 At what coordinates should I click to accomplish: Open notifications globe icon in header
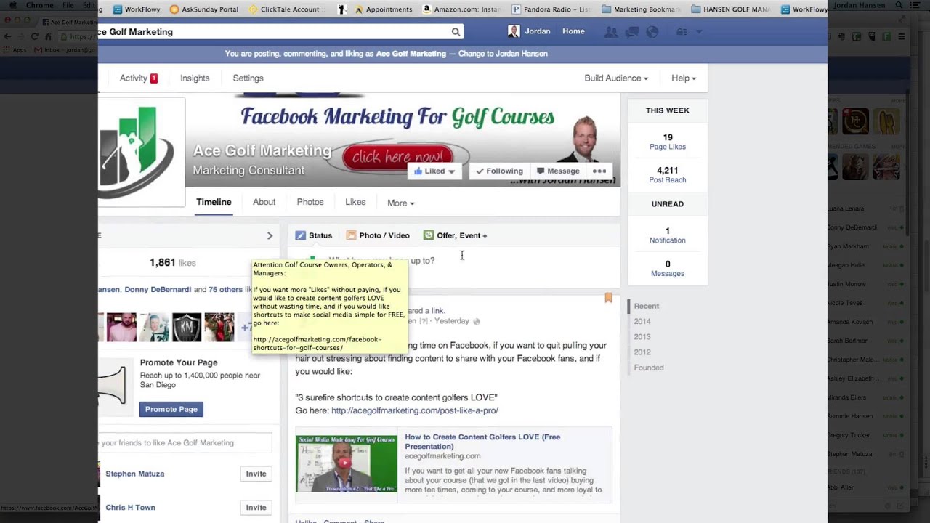(x=652, y=32)
